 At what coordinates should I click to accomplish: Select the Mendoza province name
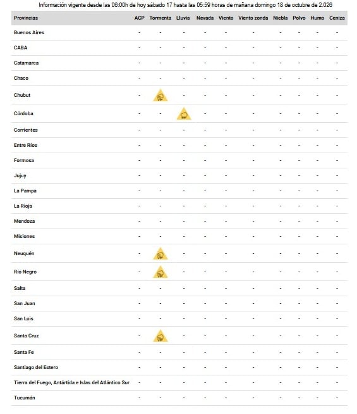coord(24,221)
